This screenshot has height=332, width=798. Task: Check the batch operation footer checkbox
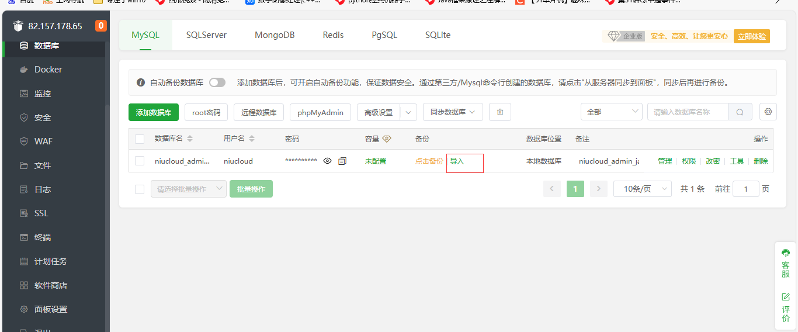[x=140, y=189]
